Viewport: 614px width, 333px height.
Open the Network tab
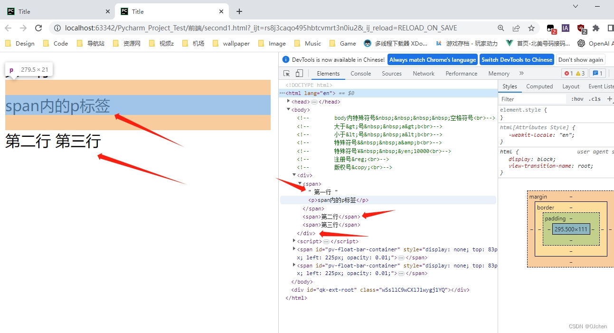click(424, 74)
